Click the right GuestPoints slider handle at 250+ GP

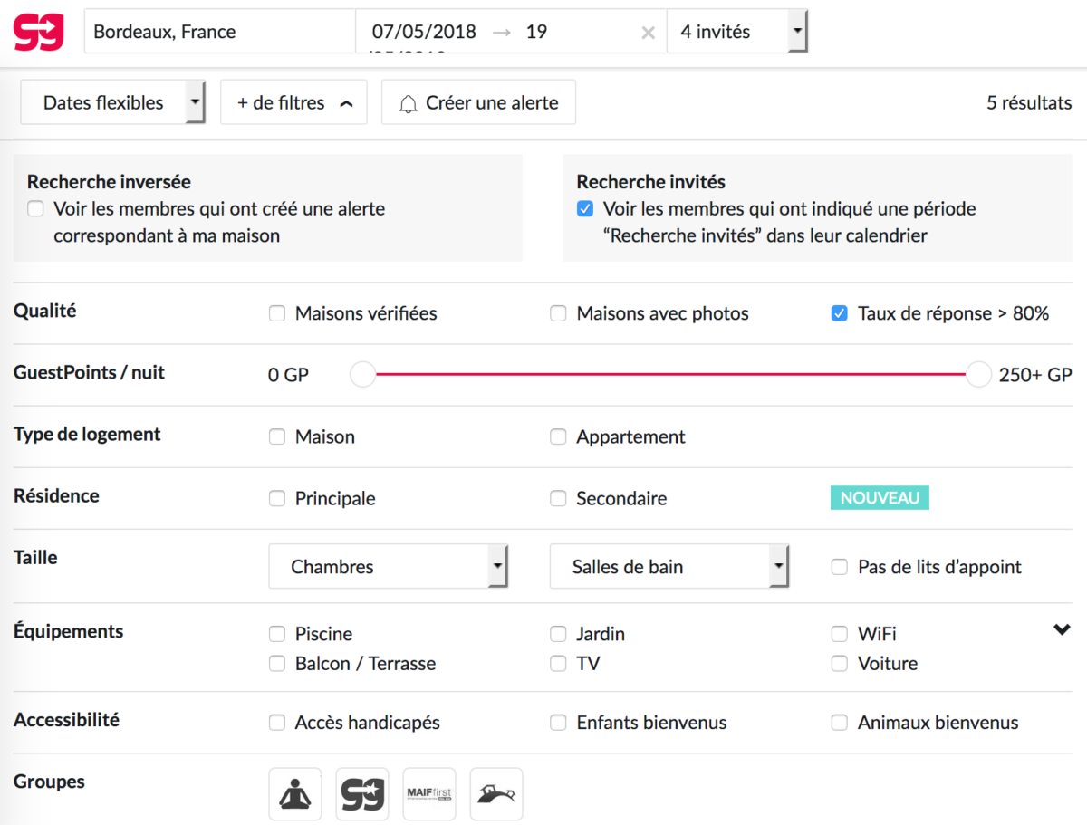(978, 374)
